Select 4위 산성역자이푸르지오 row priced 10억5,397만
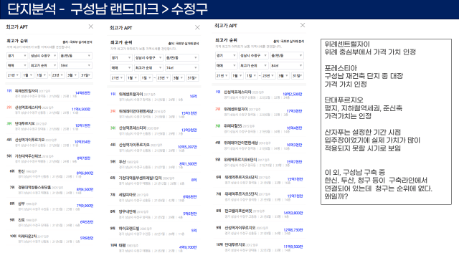 (x=154, y=147)
